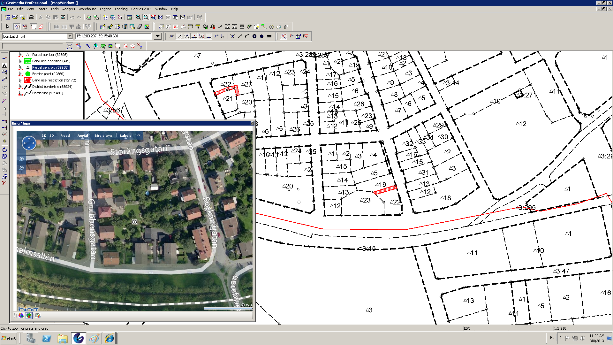This screenshot has height=345, width=613.
Task: Toggle 3D mode in Bing Maps
Action: pyautogui.click(x=51, y=135)
